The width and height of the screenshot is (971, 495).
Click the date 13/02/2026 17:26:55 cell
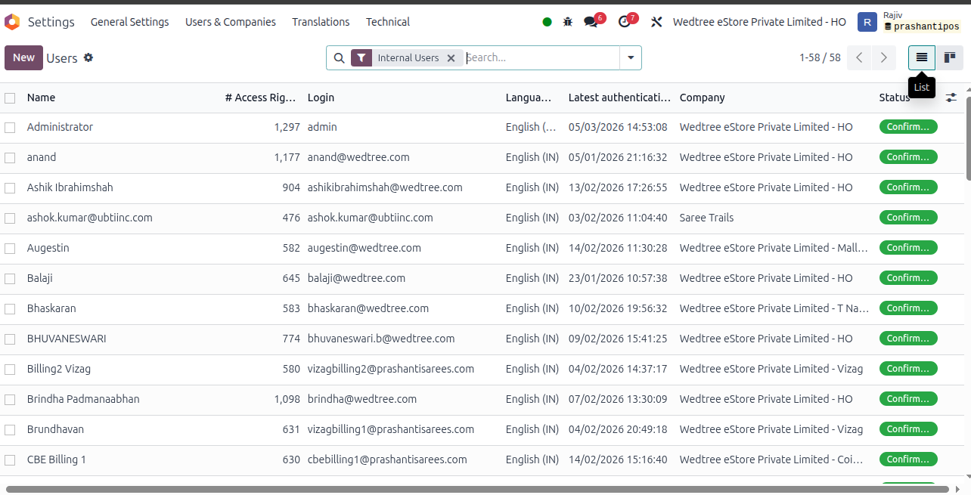click(x=618, y=187)
